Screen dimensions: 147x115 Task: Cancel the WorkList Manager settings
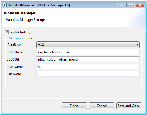[x=102, y=106]
